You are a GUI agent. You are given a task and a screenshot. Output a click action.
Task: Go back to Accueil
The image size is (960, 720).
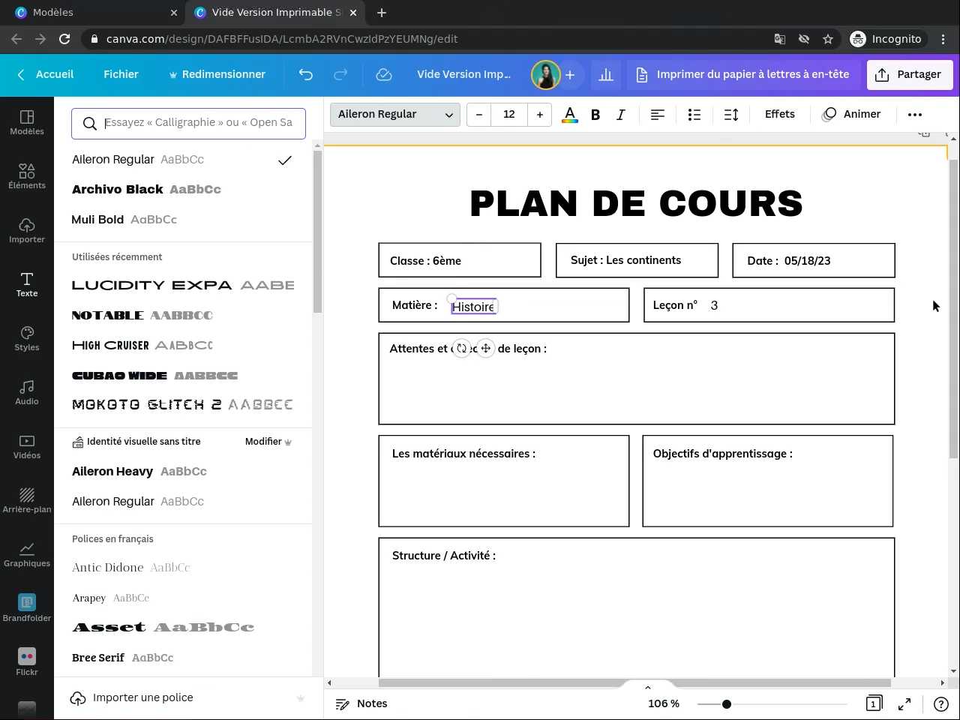coord(46,74)
